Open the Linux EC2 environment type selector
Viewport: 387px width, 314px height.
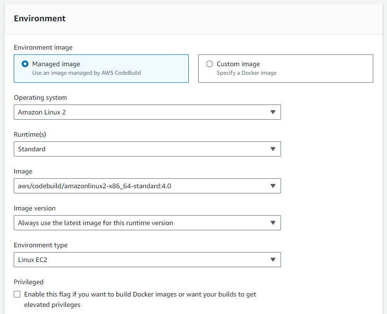point(142,260)
